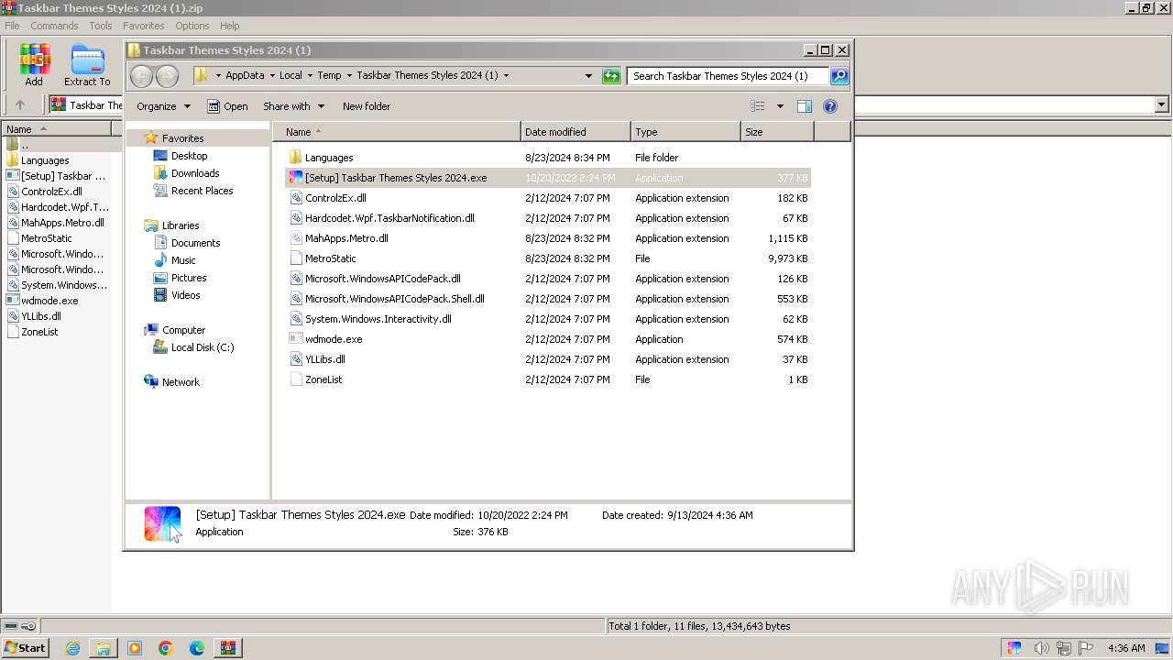Open Videos library in sidebar
The width and height of the screenshot is (1173, 660).
tap(185, 295)
